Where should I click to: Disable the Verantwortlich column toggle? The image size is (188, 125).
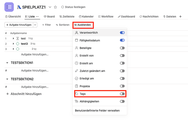[x=122, y=33]
